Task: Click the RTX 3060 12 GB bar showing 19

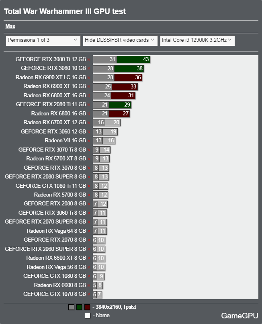Action: (110, 132)
